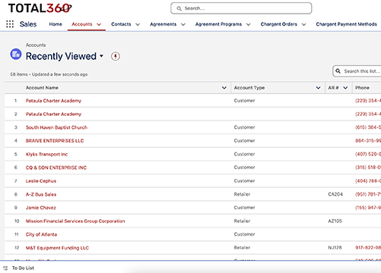Select the Chargent Orders tab
Screen dimensions: 381x273
pyautogui.click(x=278, y=24)
